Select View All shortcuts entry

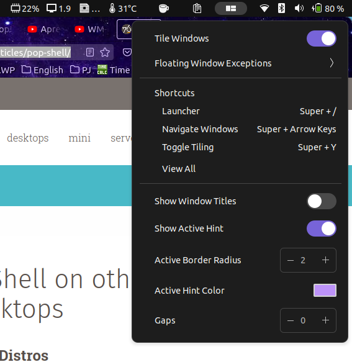(x=179, y=169)
